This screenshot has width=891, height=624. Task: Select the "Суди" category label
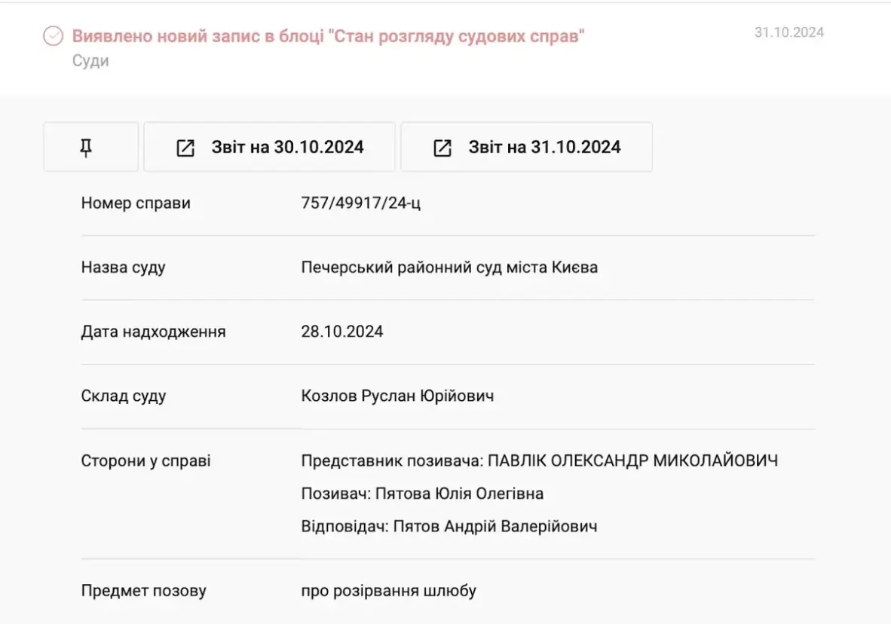[90, 61]
